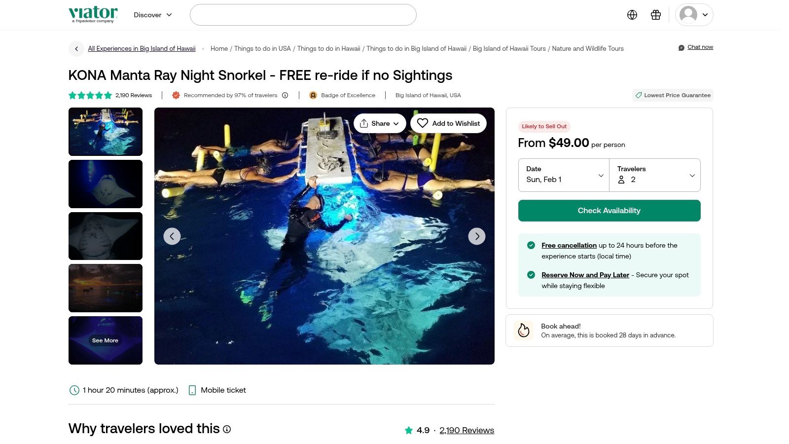This screenshot has height=444, width=789.
Task: Click the back arrow beside All Experiences
Action: pyautogui.click(x=76, y=49)
